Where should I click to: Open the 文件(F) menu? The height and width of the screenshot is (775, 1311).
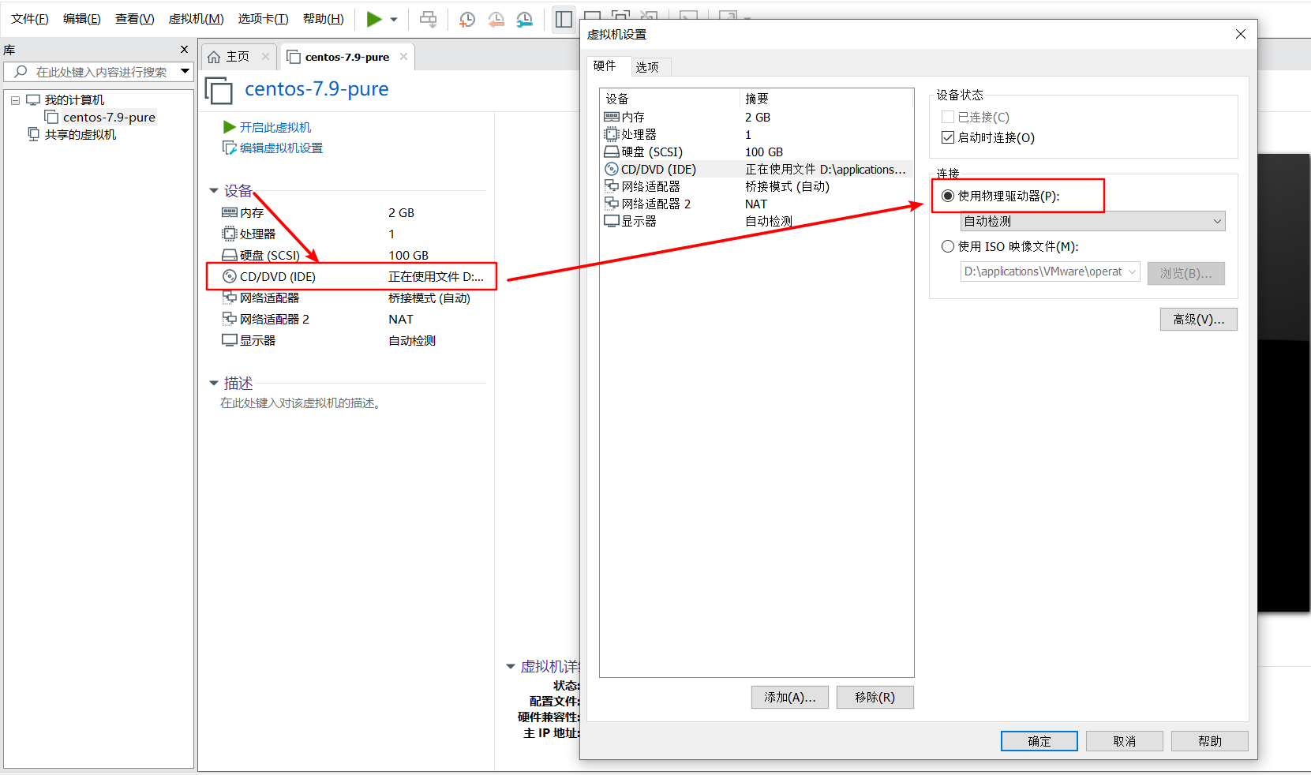pyautogui.click(x=29, y=19)
